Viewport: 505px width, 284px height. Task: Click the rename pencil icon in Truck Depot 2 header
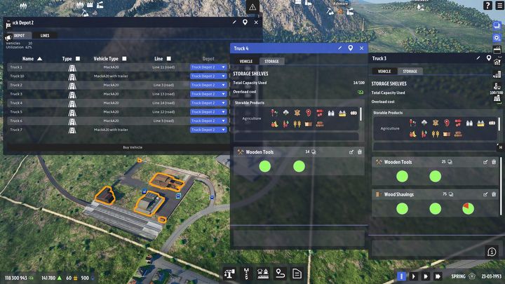pos(234,22)
